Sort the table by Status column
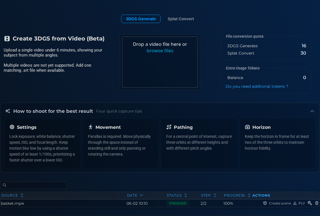Viewport: 320px width, 216px height. pyautogui.click(x=177, y=195)
